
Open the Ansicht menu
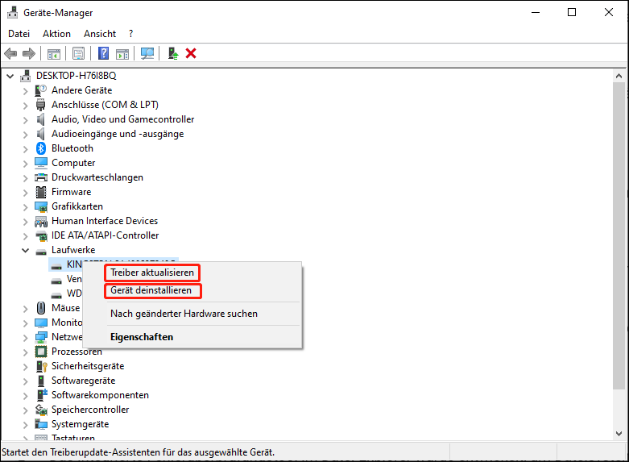(x=100, y=34)
